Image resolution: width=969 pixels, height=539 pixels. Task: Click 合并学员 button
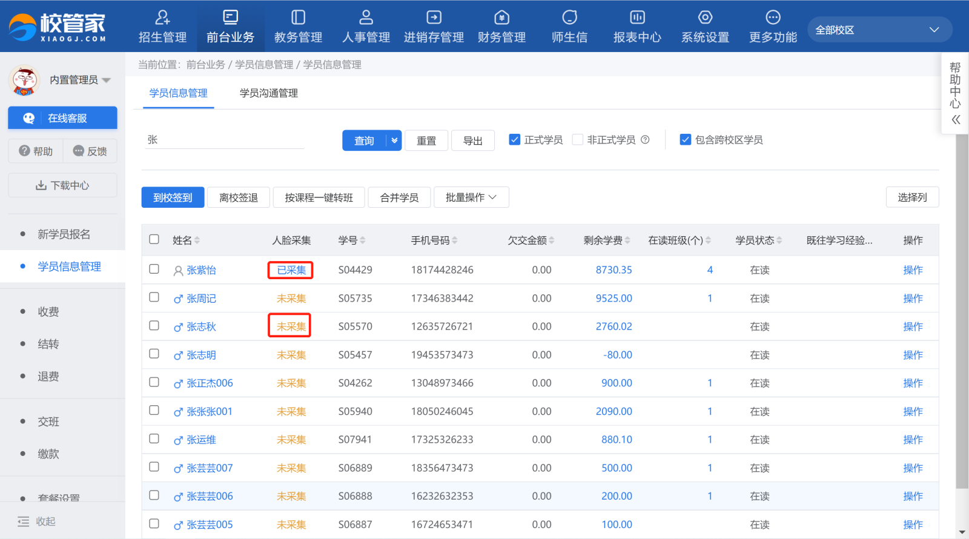399,197
